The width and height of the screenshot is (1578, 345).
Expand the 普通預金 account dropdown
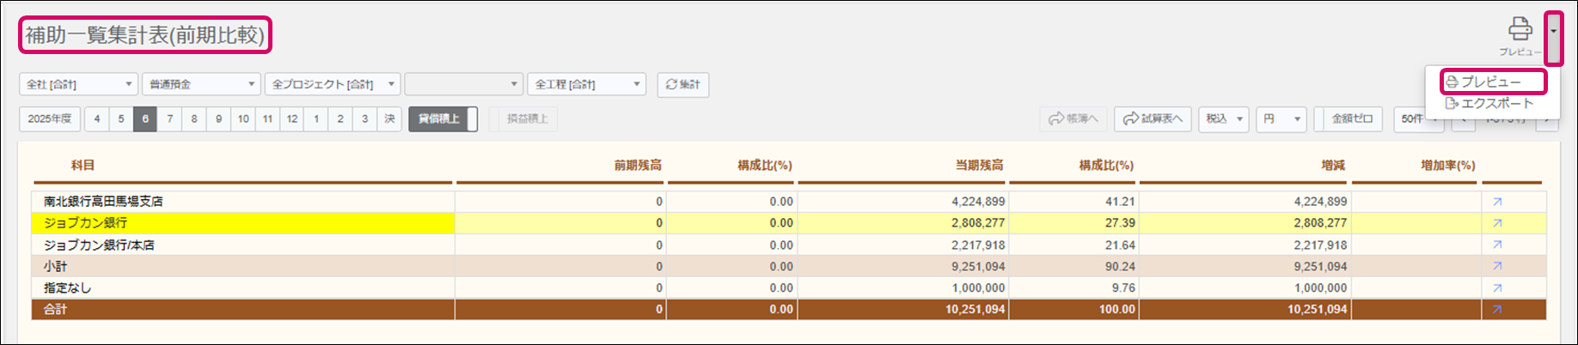point(201,84)
